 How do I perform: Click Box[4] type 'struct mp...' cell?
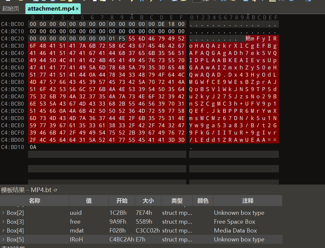(x=177, y=231)
